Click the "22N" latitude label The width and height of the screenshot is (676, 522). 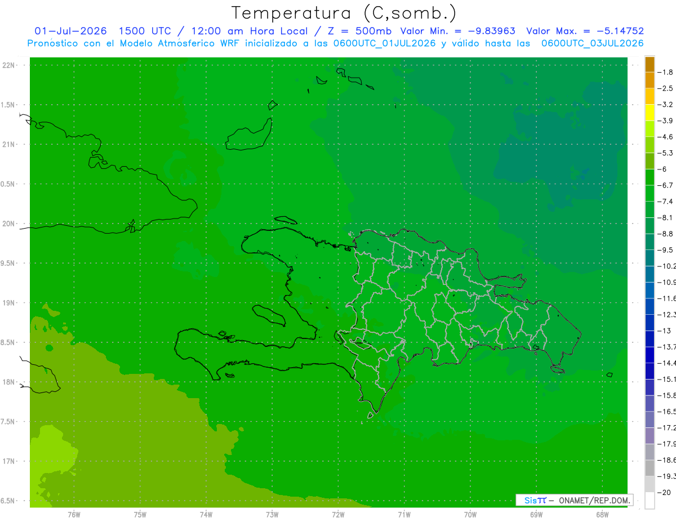point(10,65)
